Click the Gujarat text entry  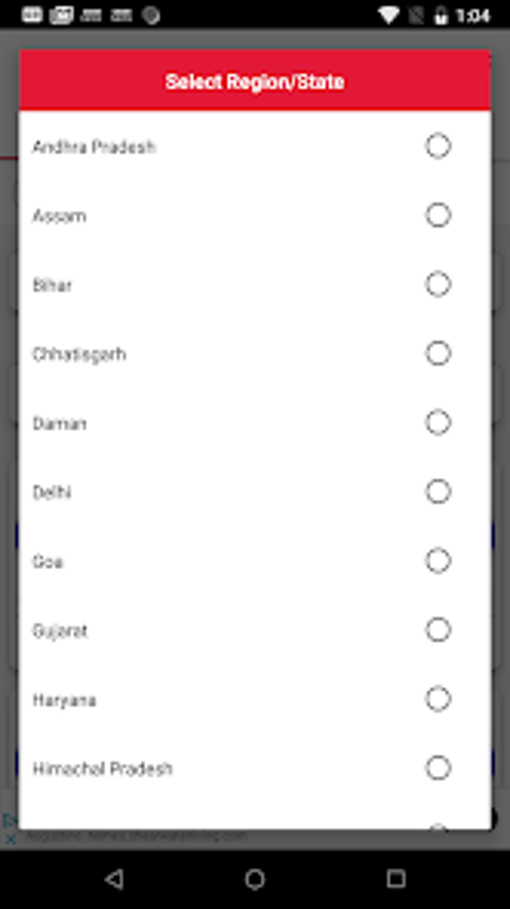pyautogui.click(x=60, y=631)
